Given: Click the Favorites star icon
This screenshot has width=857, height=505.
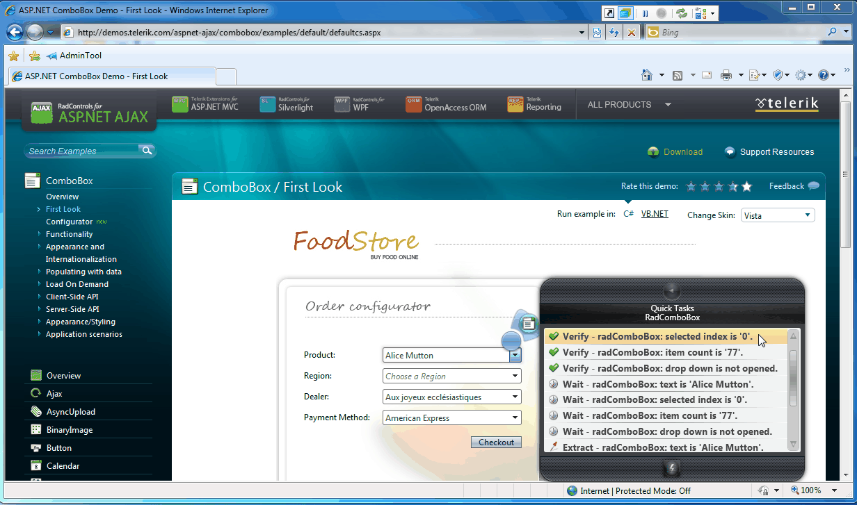Looking at the screenshot, I should click(x=13, y=56).
